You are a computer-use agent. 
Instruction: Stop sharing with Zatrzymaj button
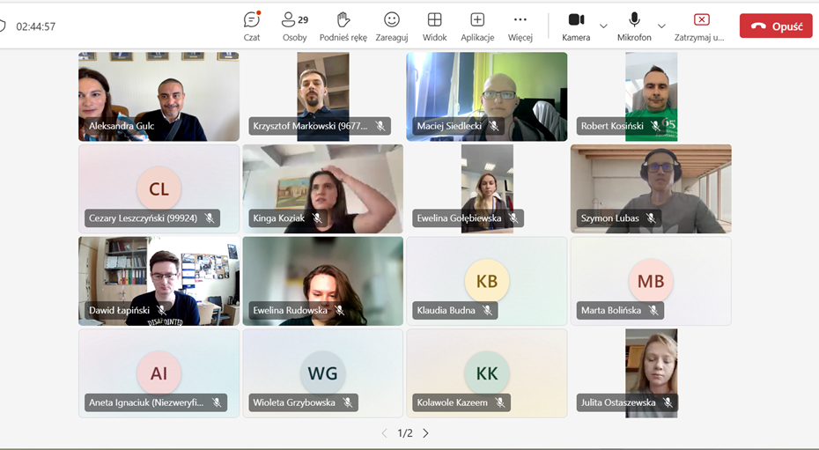click(701, 26)
